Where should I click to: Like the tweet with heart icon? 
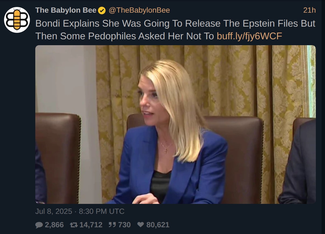141,225
